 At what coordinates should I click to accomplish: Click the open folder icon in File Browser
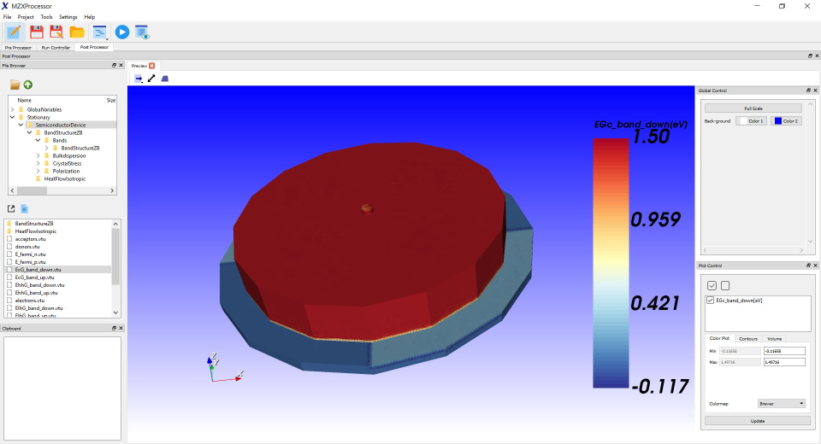(15, 85)
